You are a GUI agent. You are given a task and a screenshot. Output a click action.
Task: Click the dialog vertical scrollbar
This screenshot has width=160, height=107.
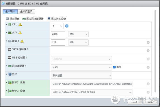click(155, 51)
